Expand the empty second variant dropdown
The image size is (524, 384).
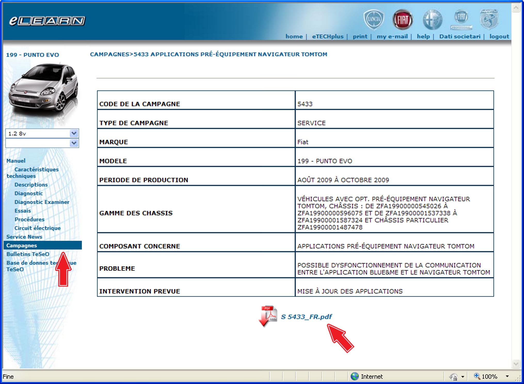(x=74, y=143)
